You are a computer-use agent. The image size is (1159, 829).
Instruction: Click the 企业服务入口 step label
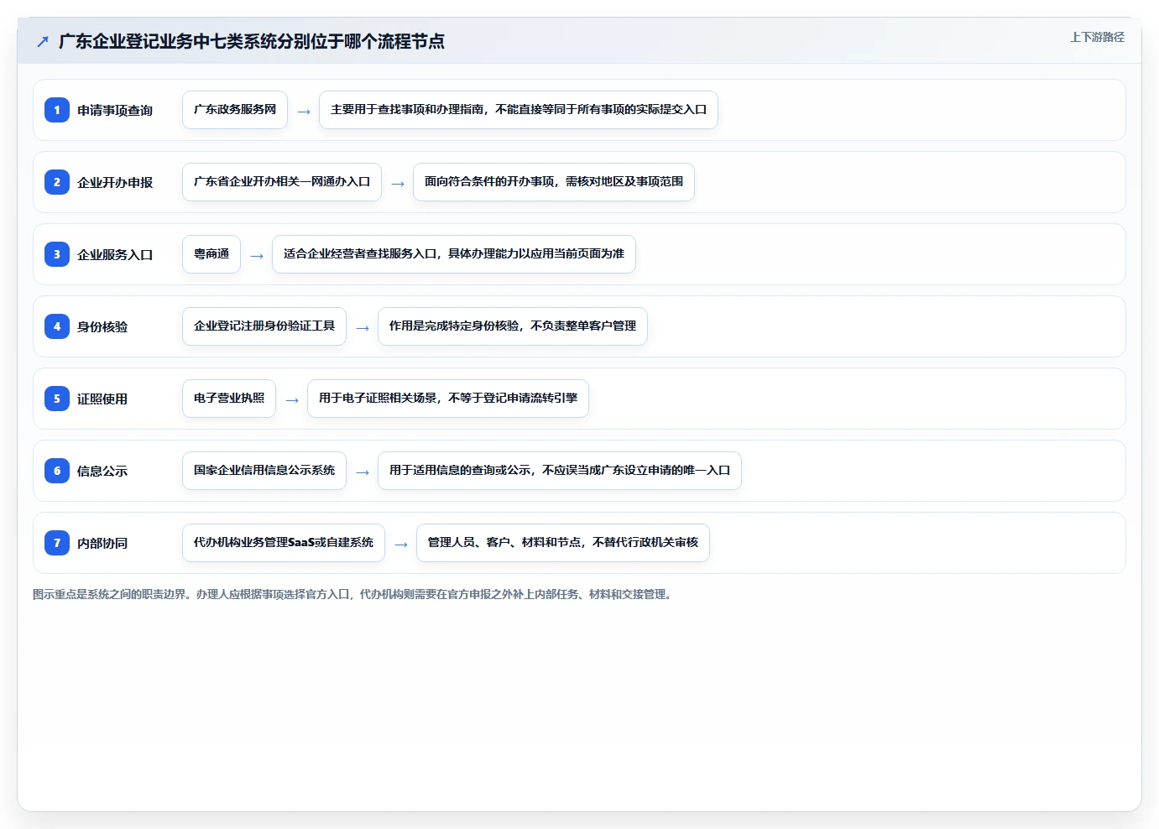tap(115, 255)
